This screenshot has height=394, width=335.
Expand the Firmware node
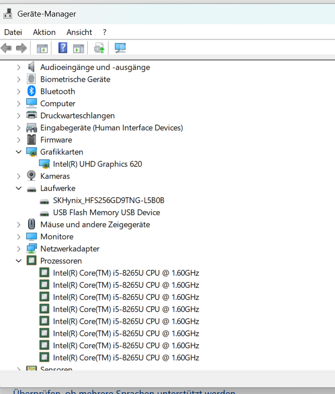pos(18,140)
